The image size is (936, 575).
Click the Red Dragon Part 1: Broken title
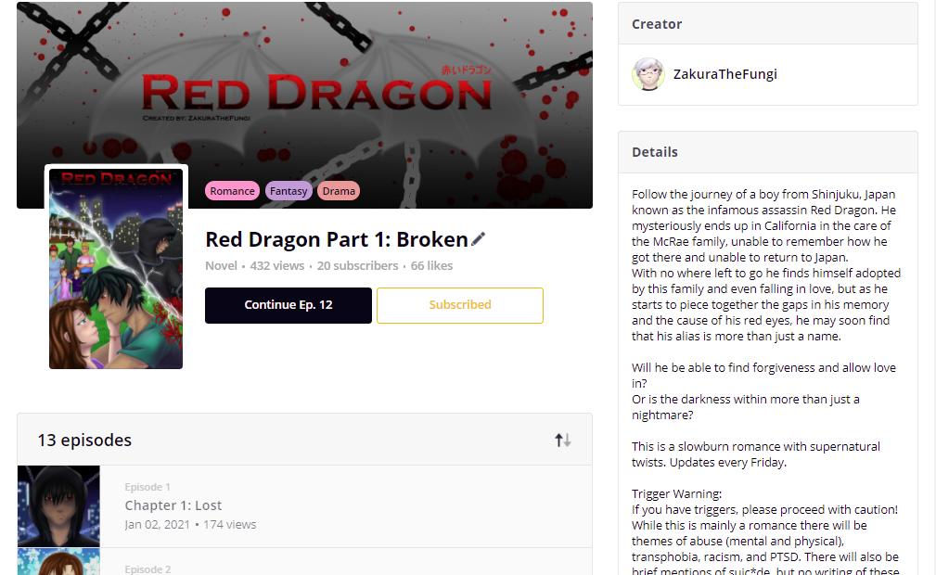337,239
